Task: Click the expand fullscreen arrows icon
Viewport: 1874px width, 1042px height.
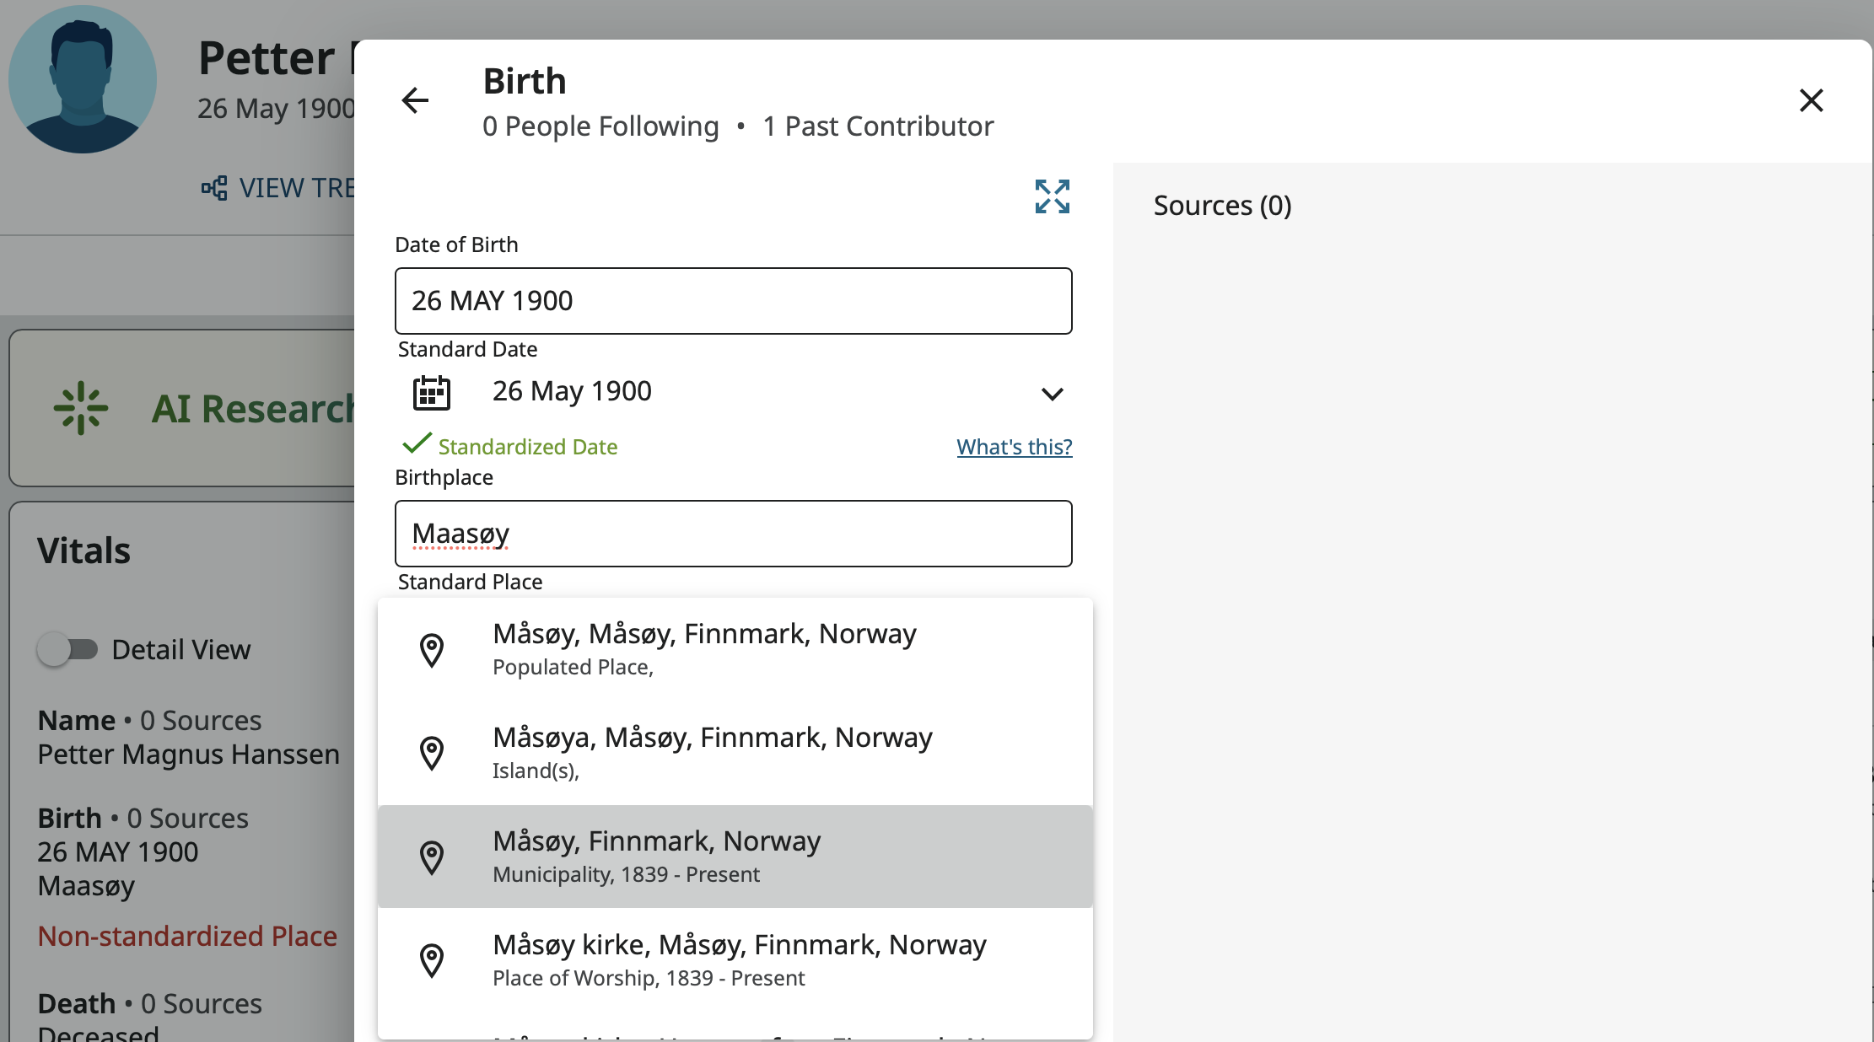Action: (1052, 196)
